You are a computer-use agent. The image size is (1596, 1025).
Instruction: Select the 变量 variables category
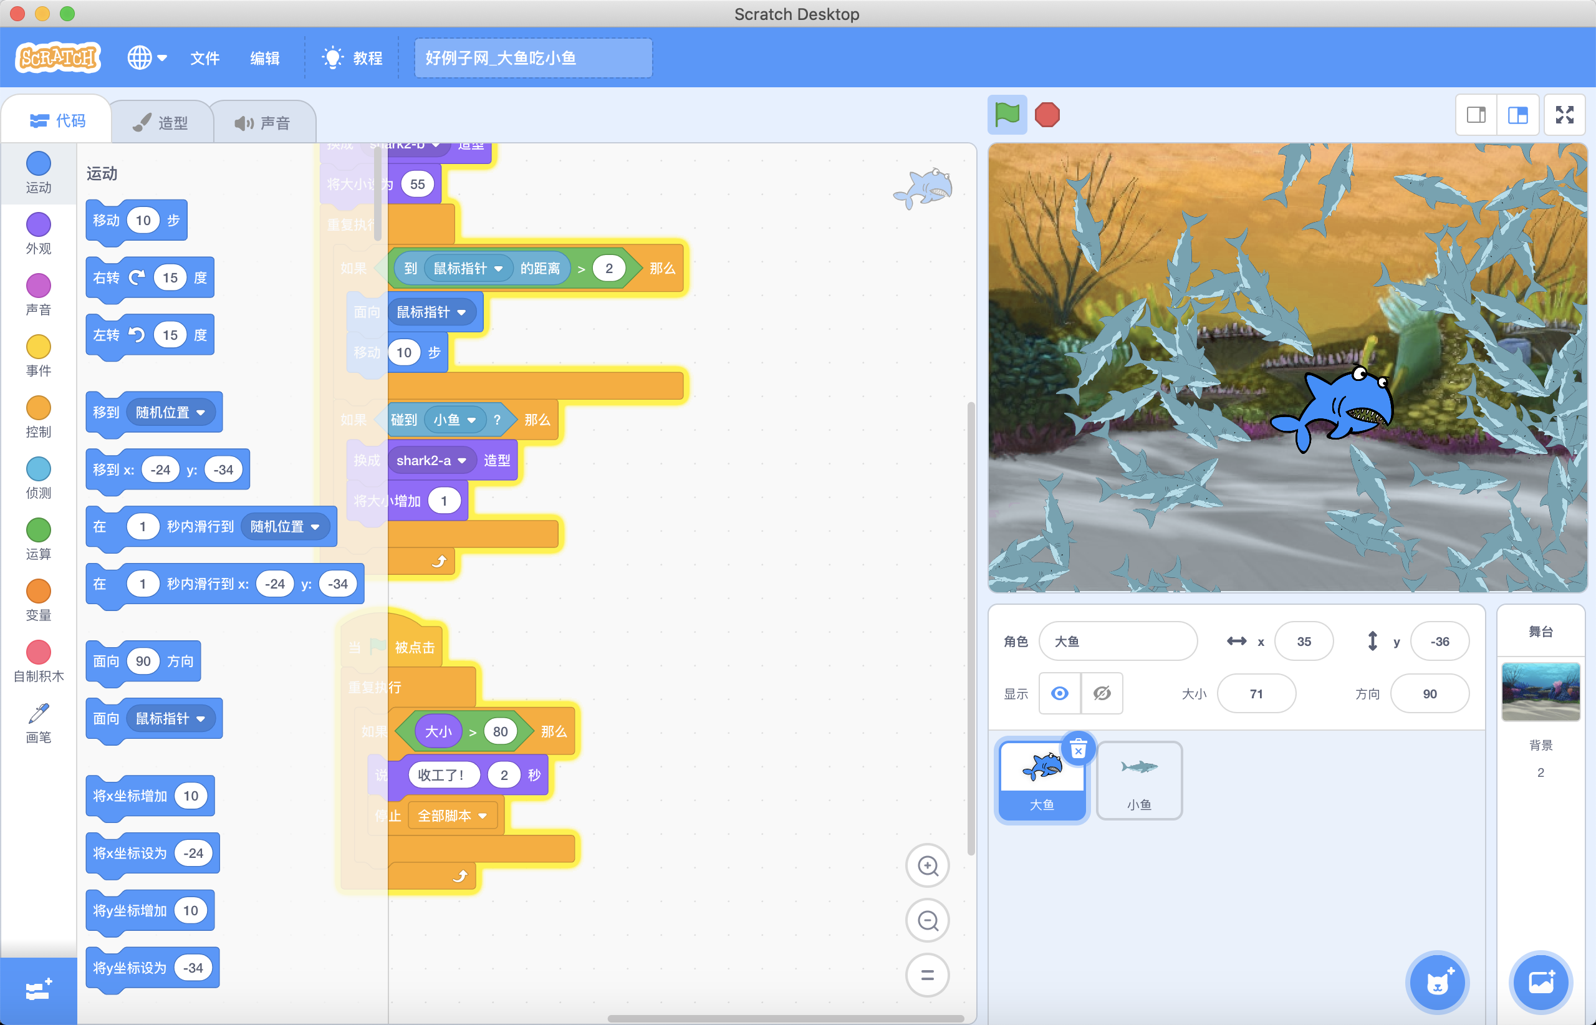[x=39, y=602]
